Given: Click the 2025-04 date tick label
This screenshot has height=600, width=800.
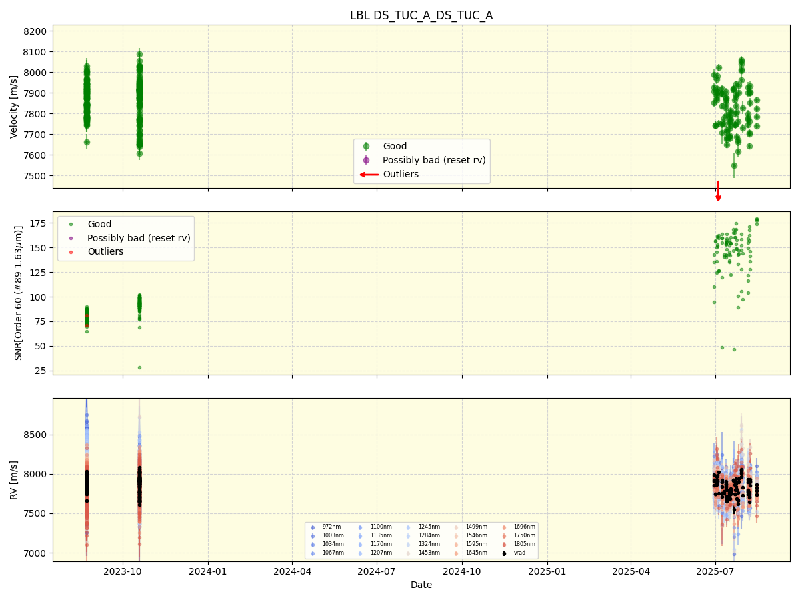Looking at the screenshot, I should coord(631,571).
